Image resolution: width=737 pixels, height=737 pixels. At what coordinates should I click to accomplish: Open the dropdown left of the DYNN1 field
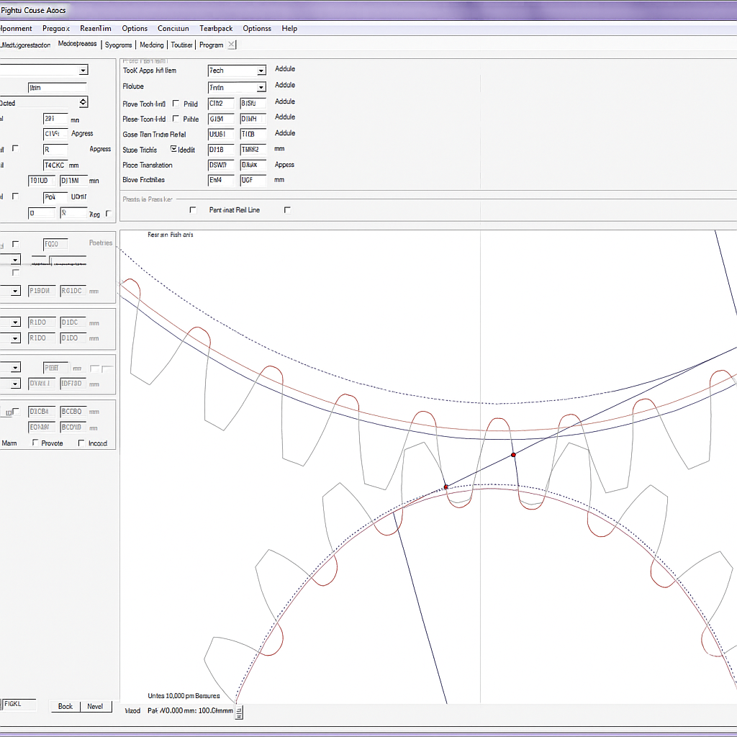point(16,384)
